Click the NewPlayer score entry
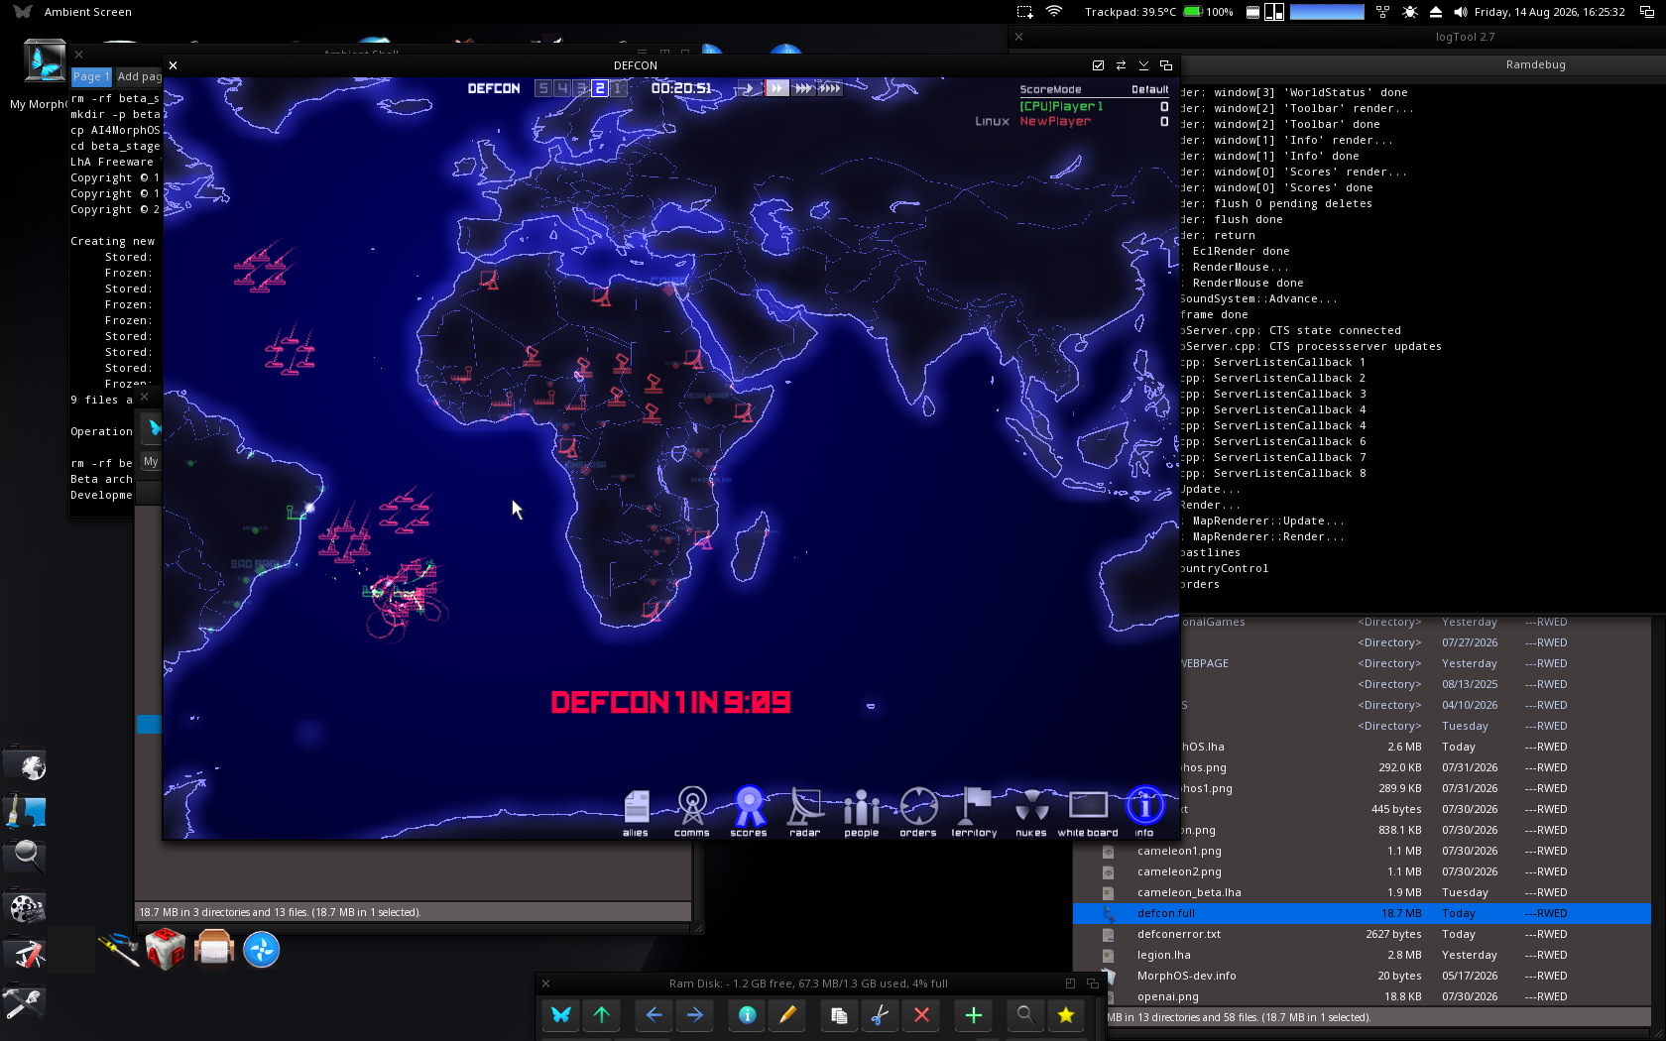The height and width of the screenshot is (1041, 1666). click(x=1055, y=121)
